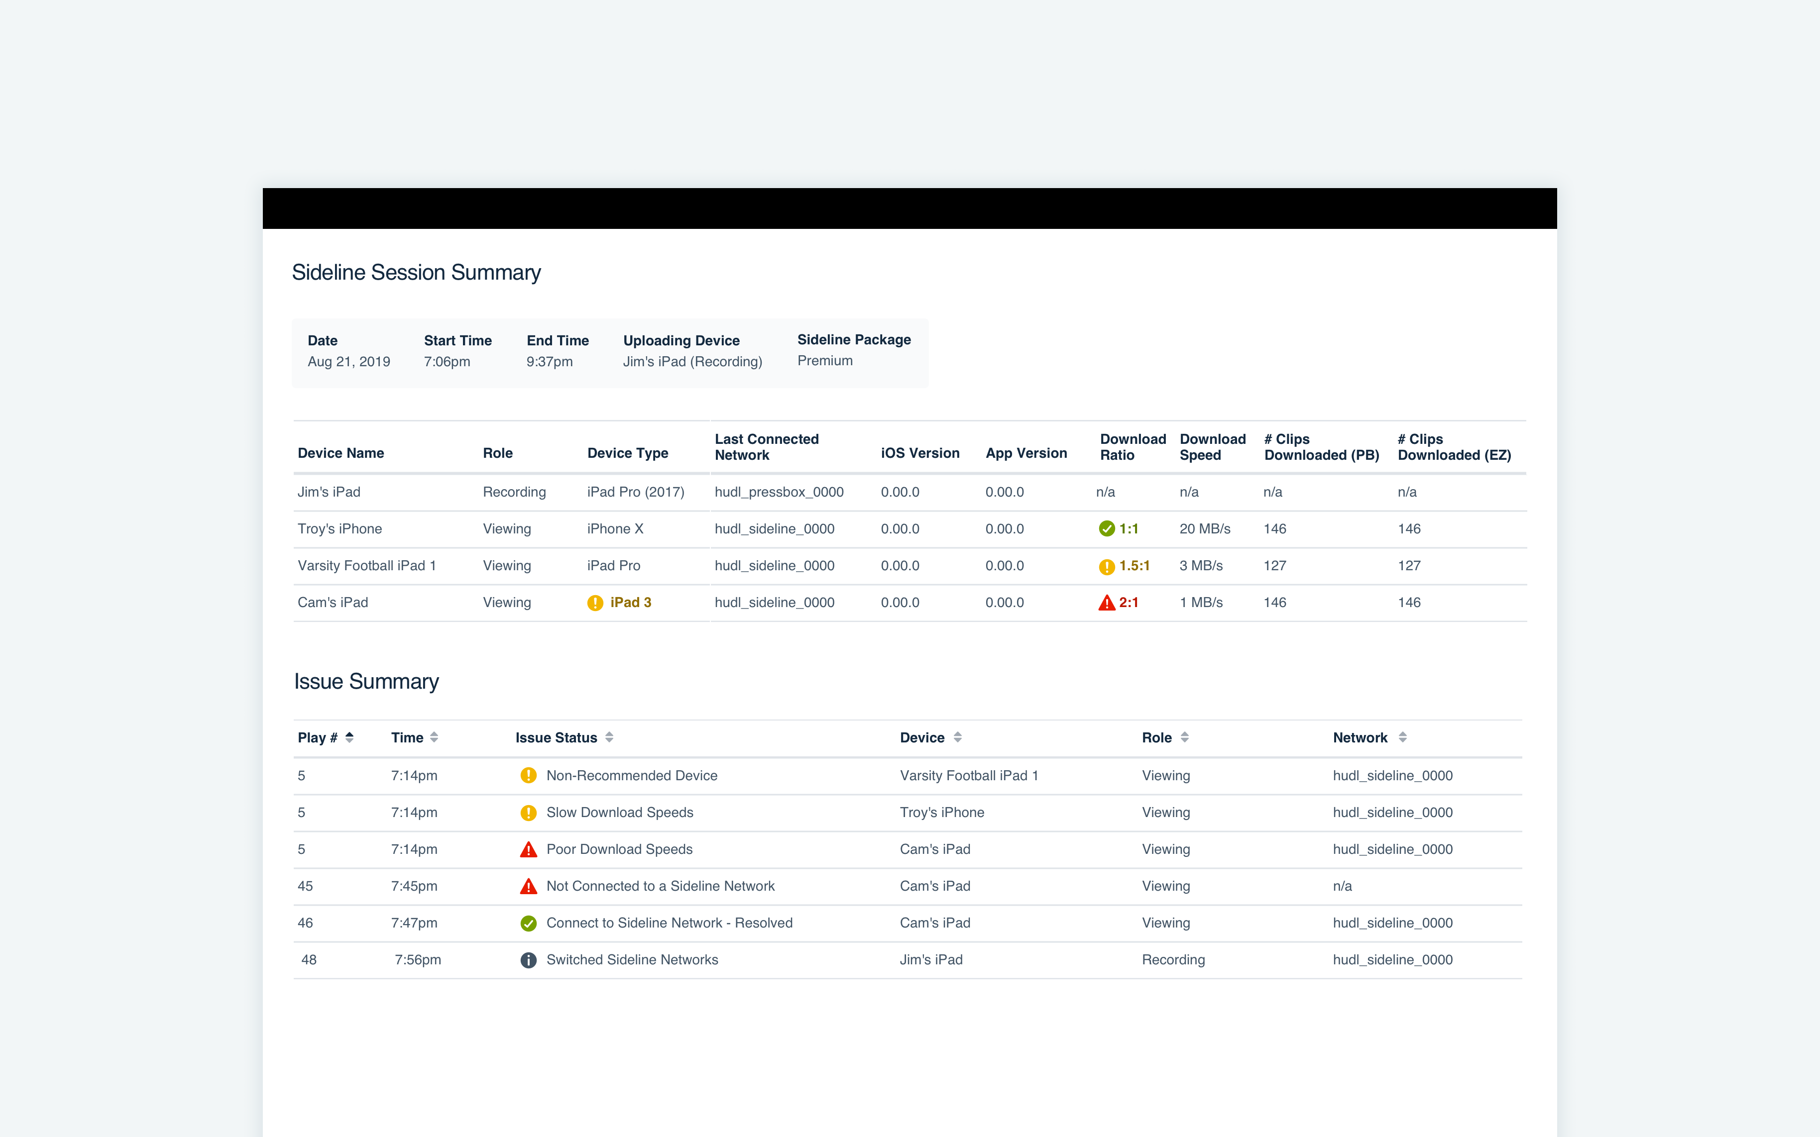The image size is (1820, 1137).
Task: Click play number 45 cell
Action: (305, 886)
